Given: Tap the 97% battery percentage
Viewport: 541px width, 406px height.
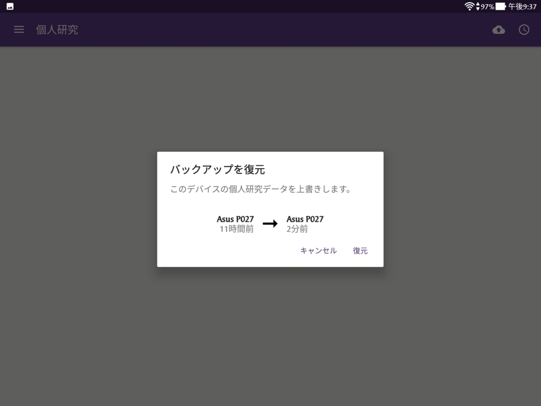Looking at the screenshot, I should click(x=488, y=6).
